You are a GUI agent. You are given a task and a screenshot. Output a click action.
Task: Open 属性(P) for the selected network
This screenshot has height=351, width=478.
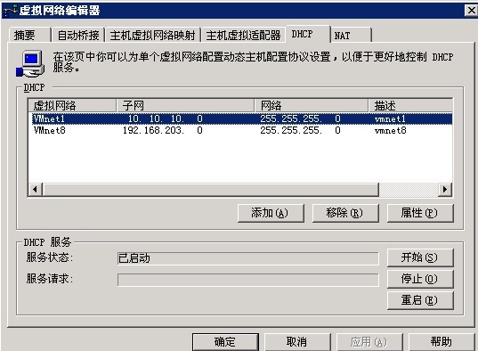coord(420,213)
